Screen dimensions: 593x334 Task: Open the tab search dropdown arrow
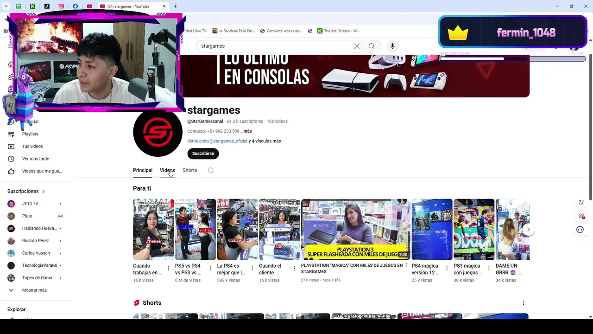click(x=6, y=6)
